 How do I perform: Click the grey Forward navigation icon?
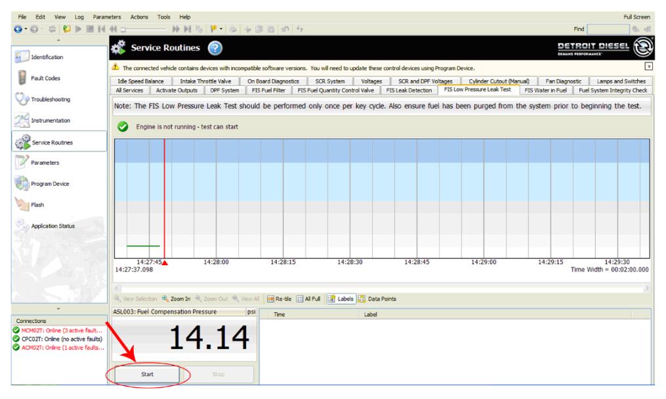(34, 29)
